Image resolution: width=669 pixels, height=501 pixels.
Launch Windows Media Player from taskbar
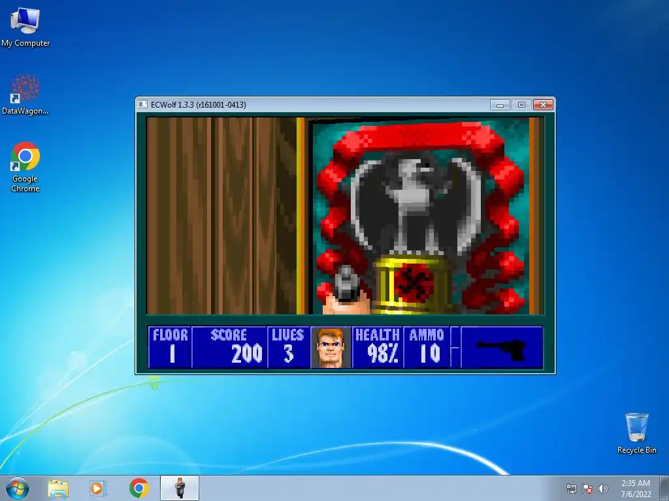click(97, 489)
